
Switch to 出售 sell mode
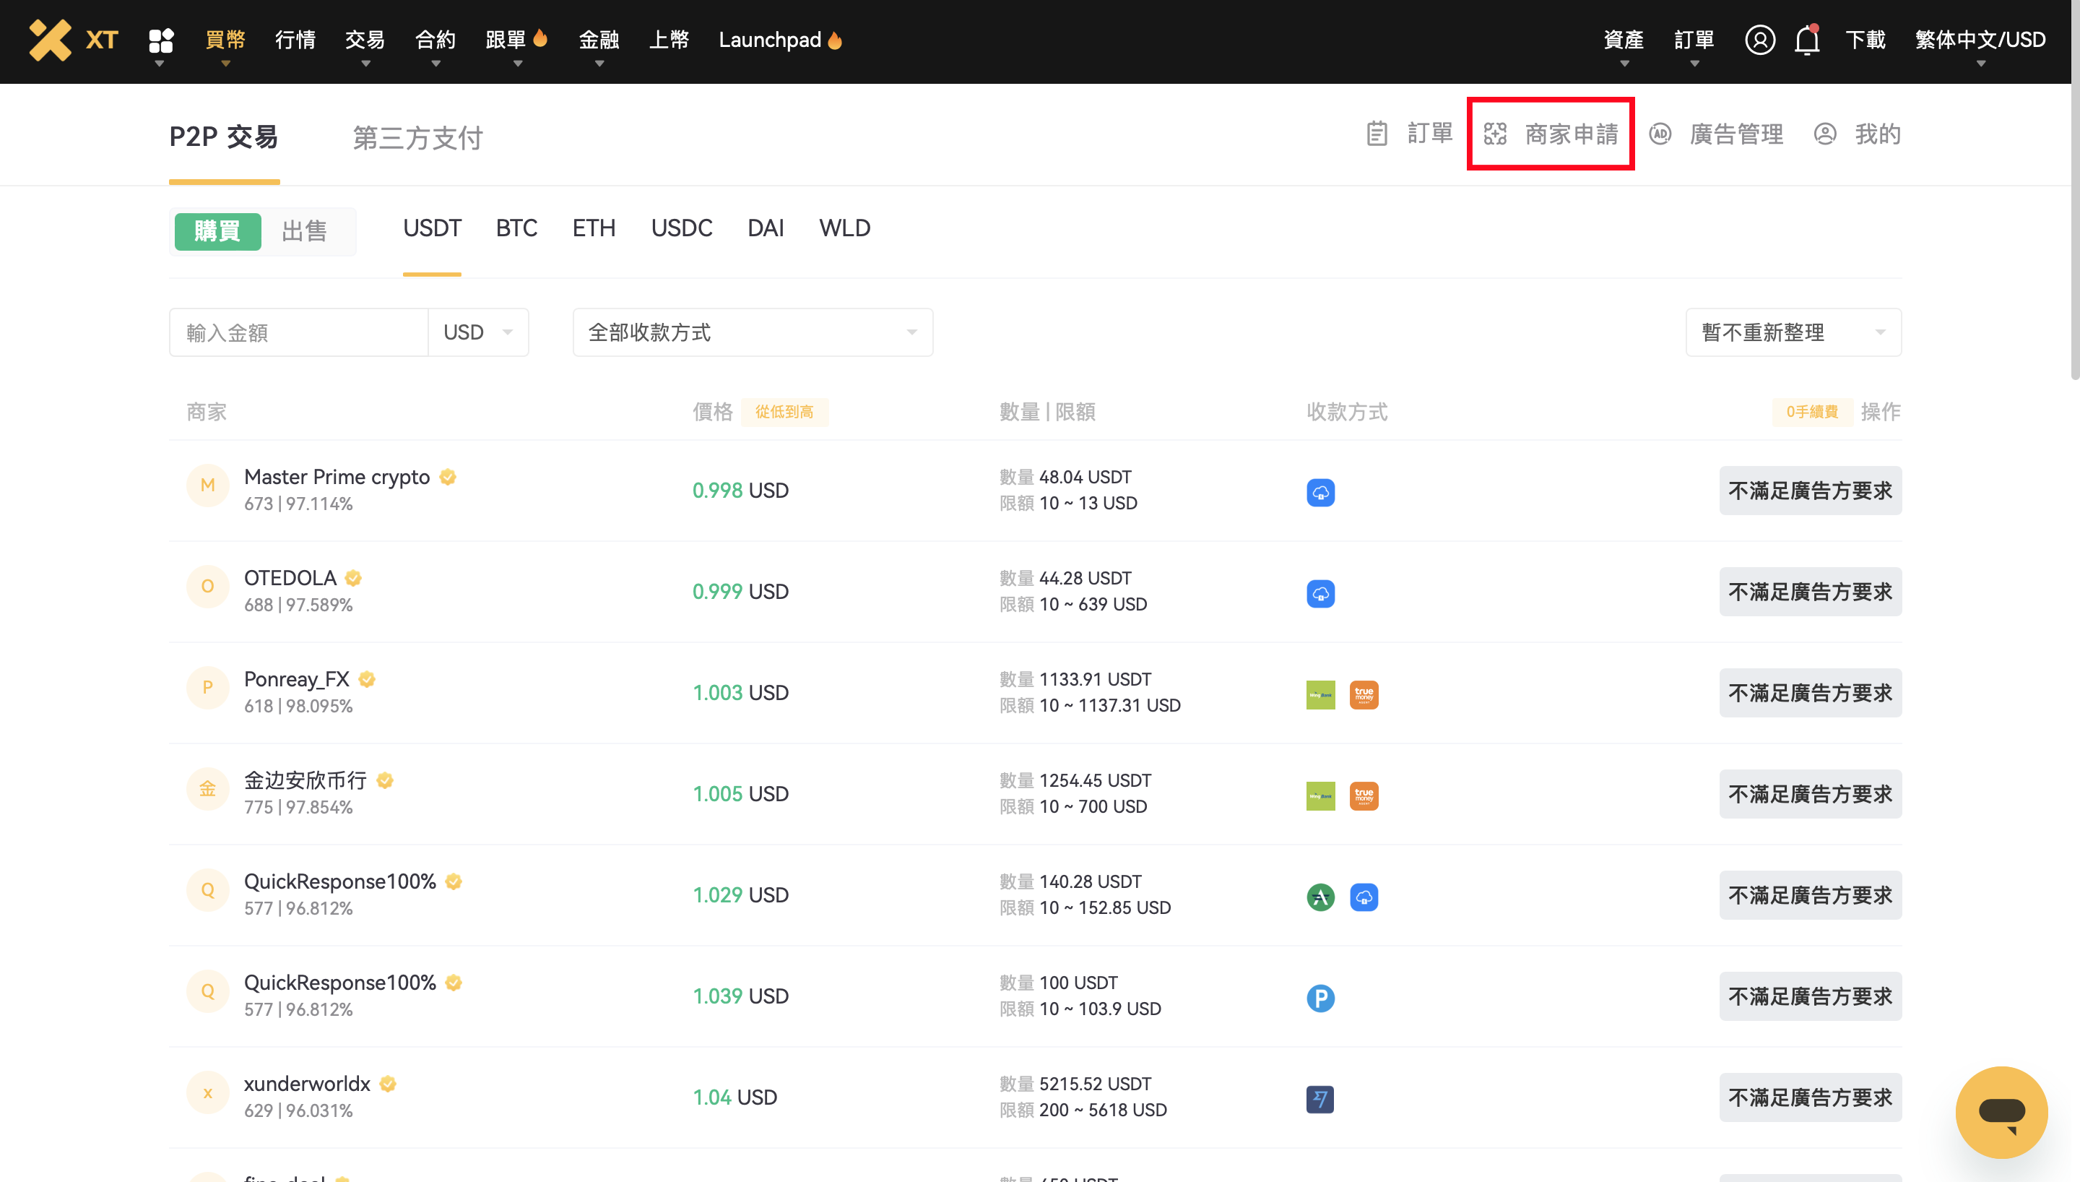click(305, 231)
